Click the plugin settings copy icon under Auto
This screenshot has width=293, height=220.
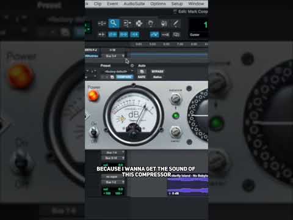[x=142, y=71]
